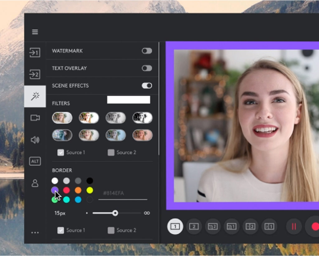This screenshot has height=256, width=319.
Task: Open the camera settings panel
Action: point(35,118)
